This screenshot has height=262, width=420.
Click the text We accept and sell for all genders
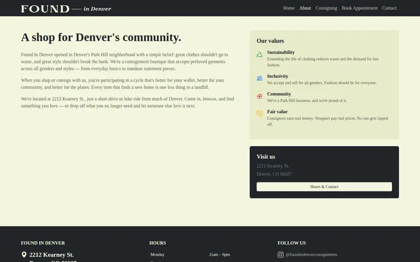[x=321, y=83]
